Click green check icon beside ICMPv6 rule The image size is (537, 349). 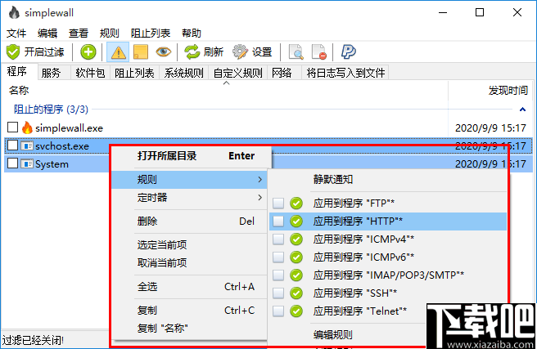(x=296, y=257)
